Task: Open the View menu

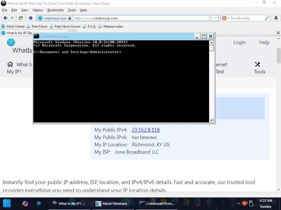Action: pyautogui.click(x=25, y=10)
